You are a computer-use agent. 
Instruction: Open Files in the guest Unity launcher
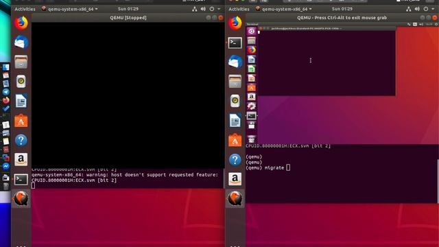click(252, 40)
